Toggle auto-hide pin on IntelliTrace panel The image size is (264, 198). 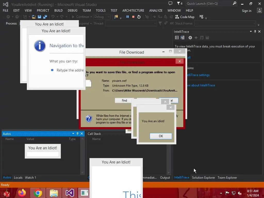coord(255,31)
